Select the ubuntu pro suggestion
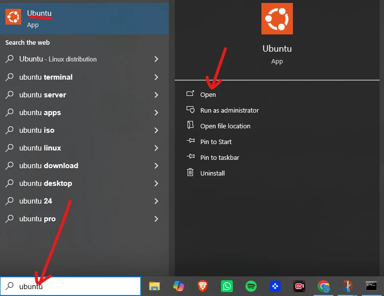 click(x=84, y=219)
